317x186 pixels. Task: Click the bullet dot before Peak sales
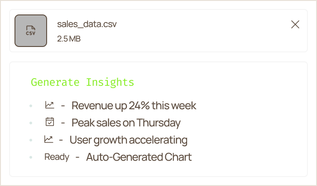tap(31, 123)
